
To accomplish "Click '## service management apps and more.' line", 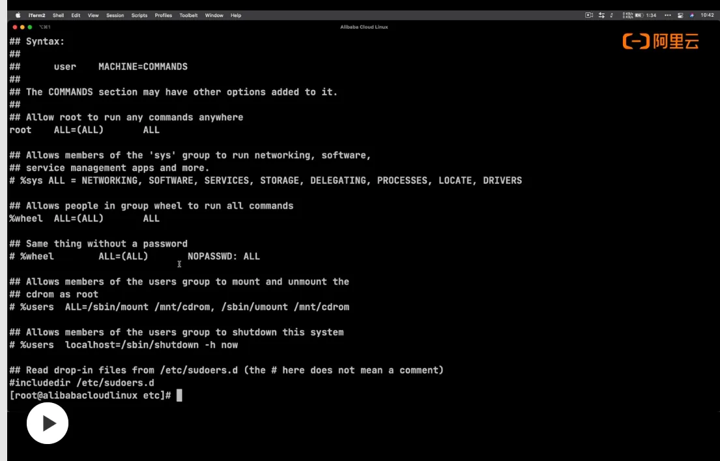I will (109, 168).
